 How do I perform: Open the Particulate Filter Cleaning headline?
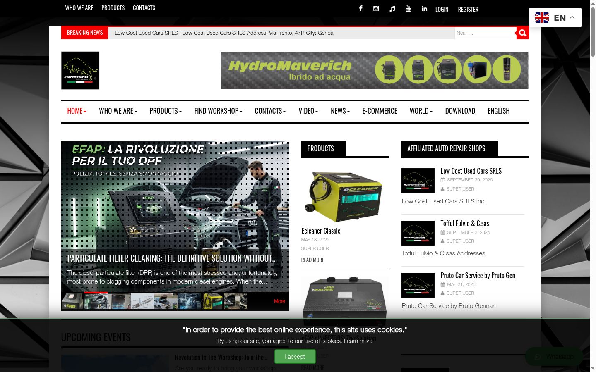coord(172,258)
